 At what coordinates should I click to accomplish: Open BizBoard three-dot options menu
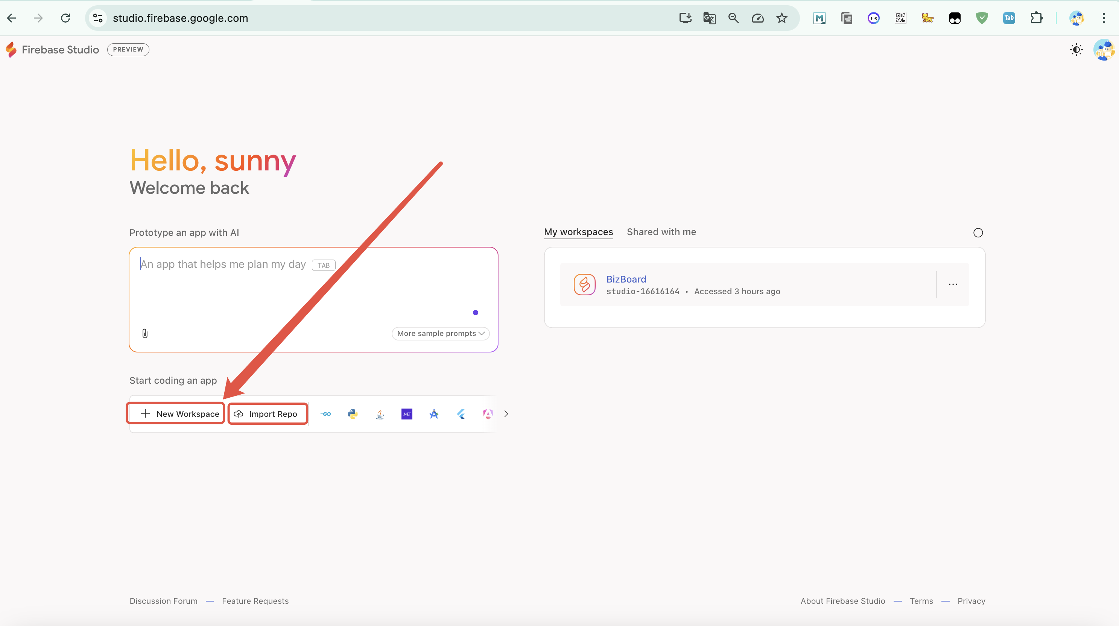[953, 284]
